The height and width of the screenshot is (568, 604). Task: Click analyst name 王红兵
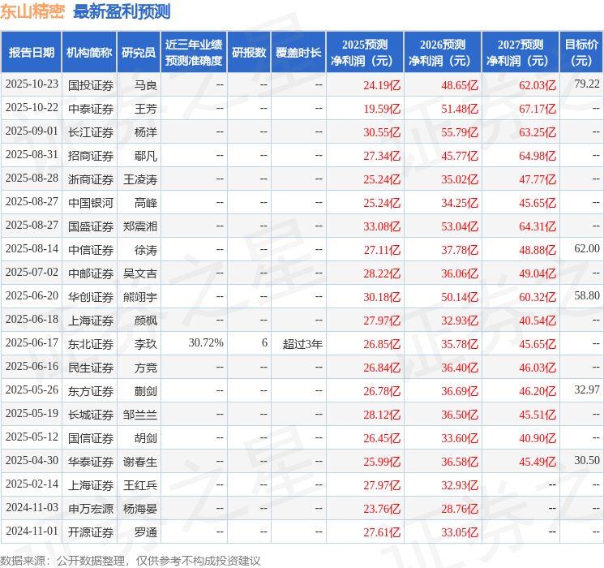[140, 485]
